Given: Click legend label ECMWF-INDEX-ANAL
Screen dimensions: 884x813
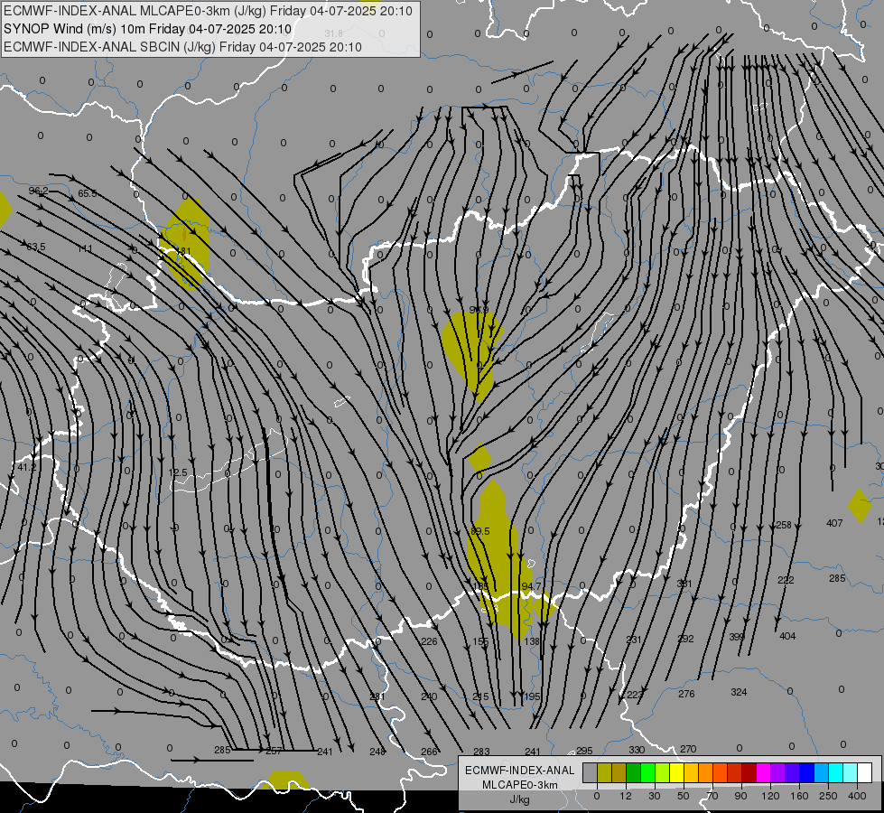Looking at the screenshot, I should pyautogui.click(x=520, y=771).
